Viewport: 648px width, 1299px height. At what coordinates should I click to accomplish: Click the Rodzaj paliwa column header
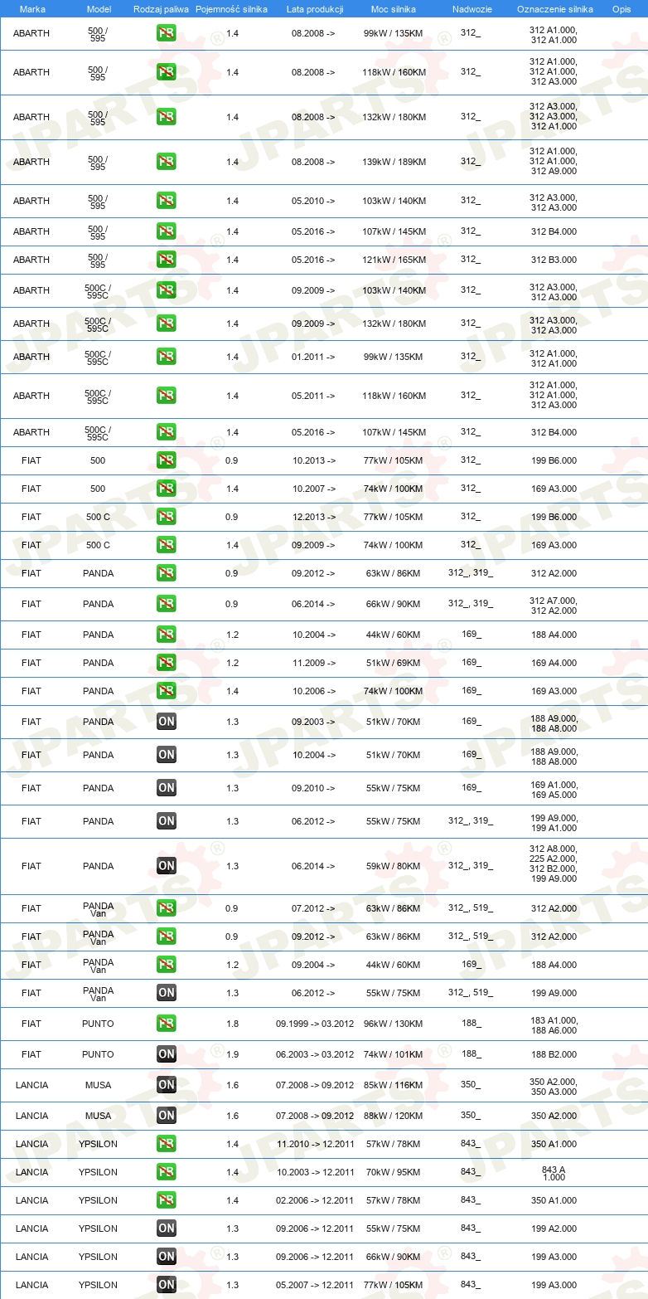[160, 9]
